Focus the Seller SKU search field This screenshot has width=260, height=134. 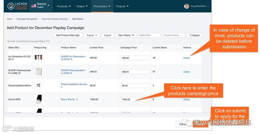[149, 35]
